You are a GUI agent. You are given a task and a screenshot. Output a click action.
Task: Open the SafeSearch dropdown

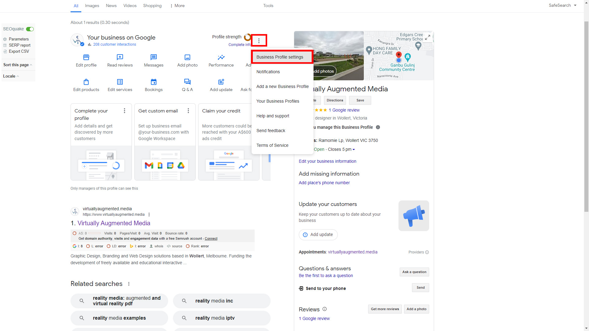(563, 5)
